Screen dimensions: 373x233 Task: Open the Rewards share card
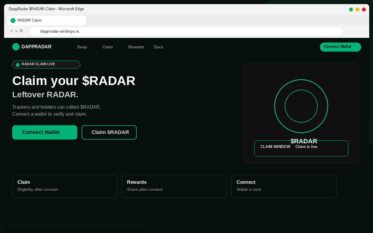(x=174, y=186)
